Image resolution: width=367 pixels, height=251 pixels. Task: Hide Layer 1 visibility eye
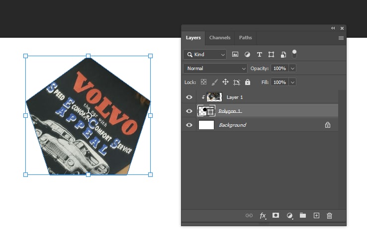(x=189, y=97)
